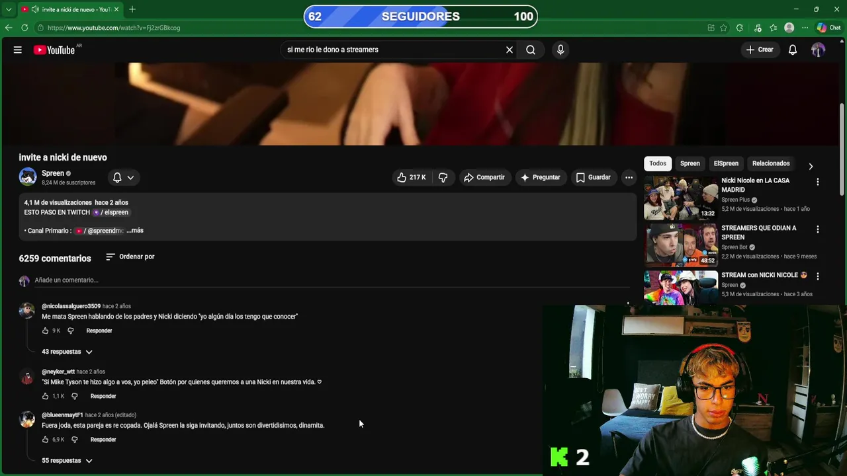Viewport: 847px width, 476px height.
Task: Open options for Nicki Nicole Casa Madrid video
Action: tap(818, 182)
